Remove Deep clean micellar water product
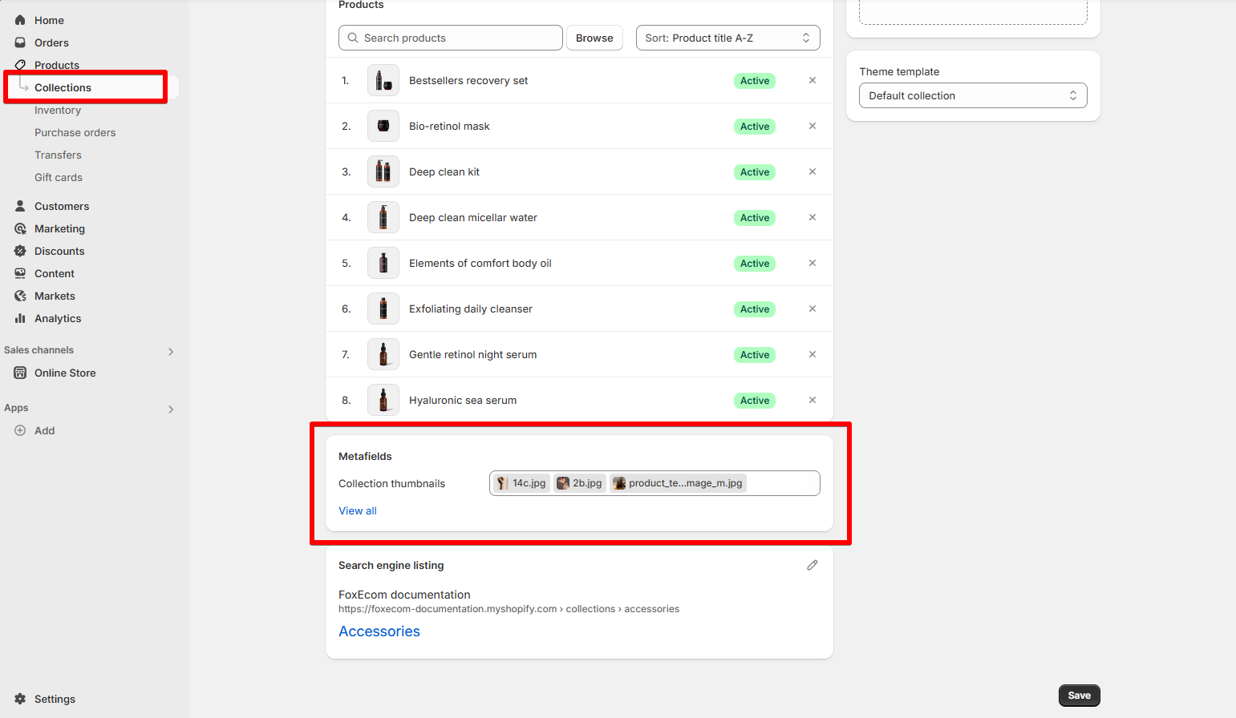Screen dimensions: 1236x718 point(813,217)
